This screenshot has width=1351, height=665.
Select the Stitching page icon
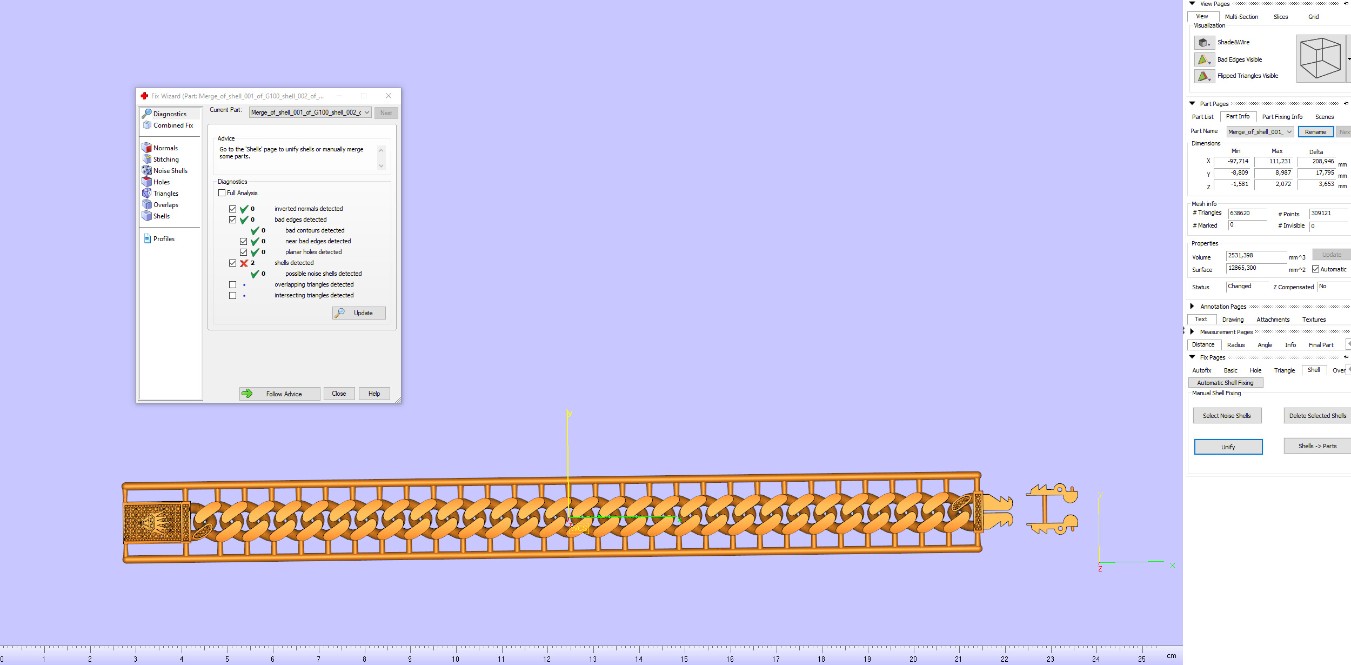pos(146,159)
